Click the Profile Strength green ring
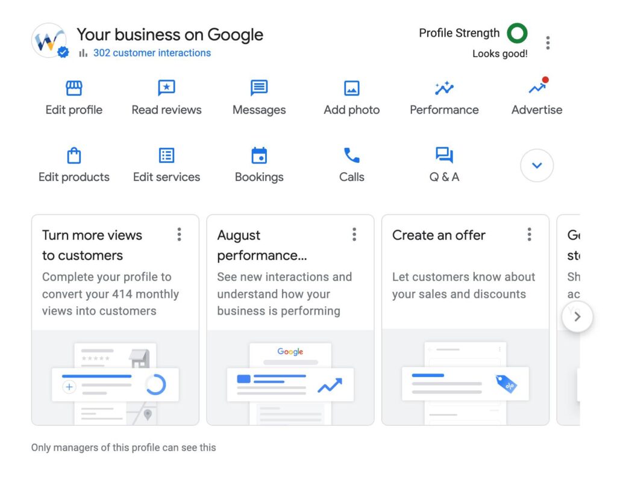The image size is (617, 477). point(517,33)
